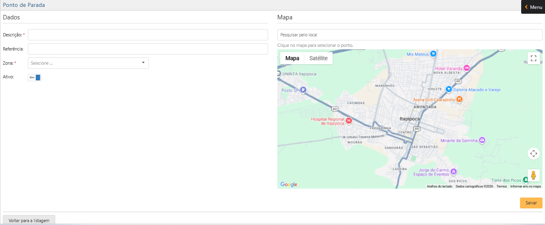The width and height of the screenshot is (545, 225).
Task: Select the Hotel Varanda map pin
Action: pyautogui.click(x=467, y=68)
